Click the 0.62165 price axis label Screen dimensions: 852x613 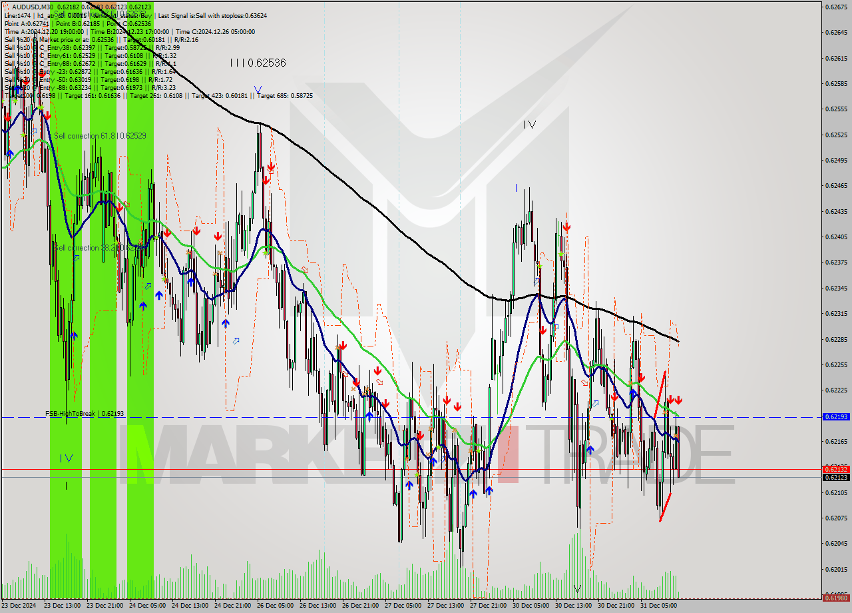tap(836, 441)
